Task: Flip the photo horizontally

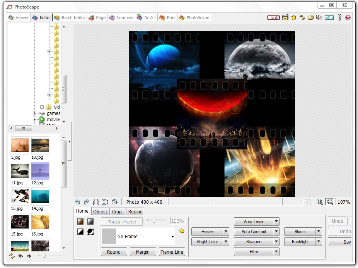Action: click(x=96, y=202)
